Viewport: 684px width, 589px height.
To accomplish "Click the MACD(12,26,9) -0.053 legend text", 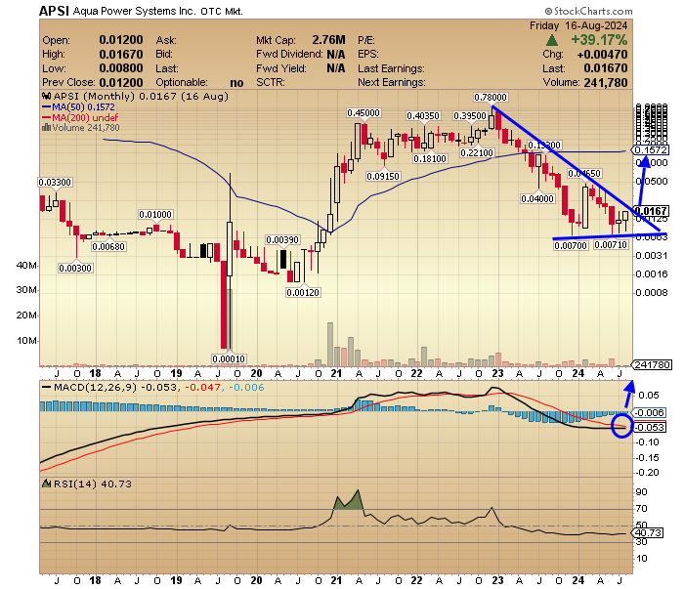I will click(115, 387).
